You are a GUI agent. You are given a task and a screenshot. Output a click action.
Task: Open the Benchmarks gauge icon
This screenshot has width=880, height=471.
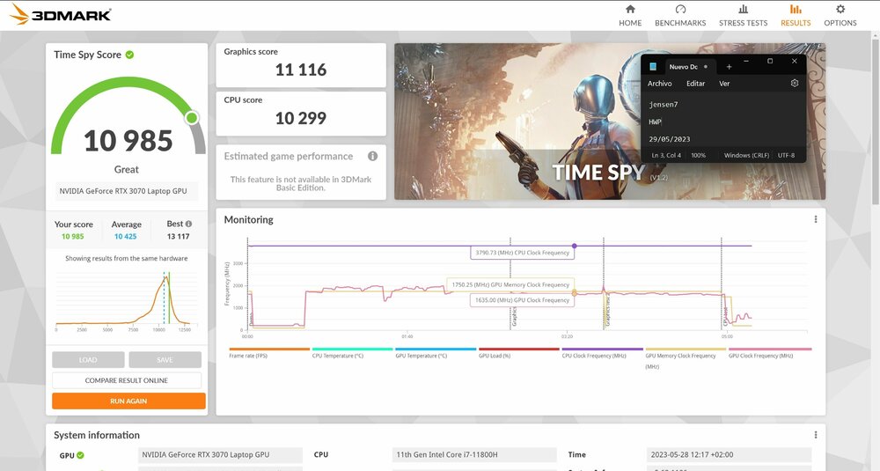681,9
